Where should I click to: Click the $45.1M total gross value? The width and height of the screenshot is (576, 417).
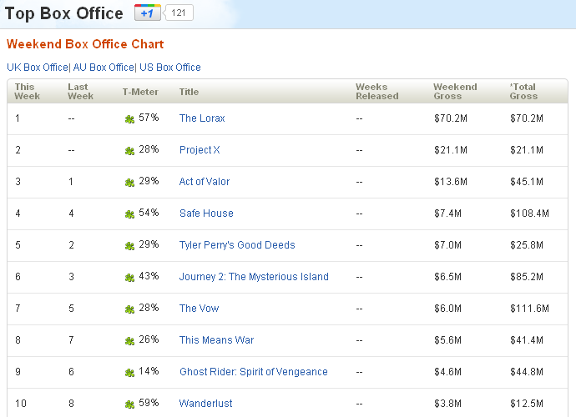(527, 182)
